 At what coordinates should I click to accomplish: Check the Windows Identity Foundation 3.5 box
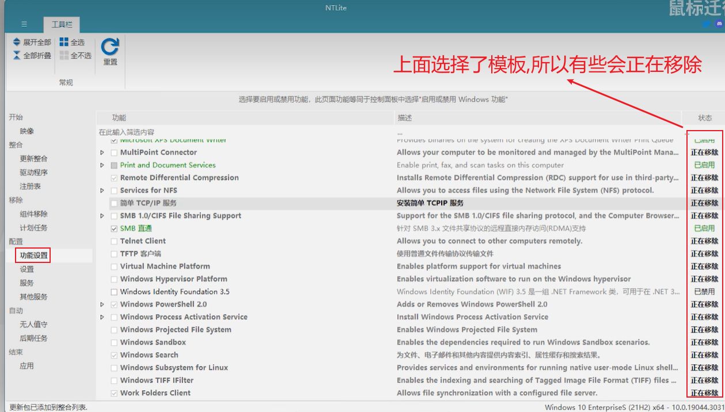(x=114, y=292)
